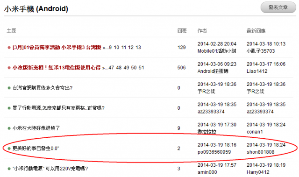
Task: Click the red bullet beside 紅米1S thread
Action: tap(9, 68)
